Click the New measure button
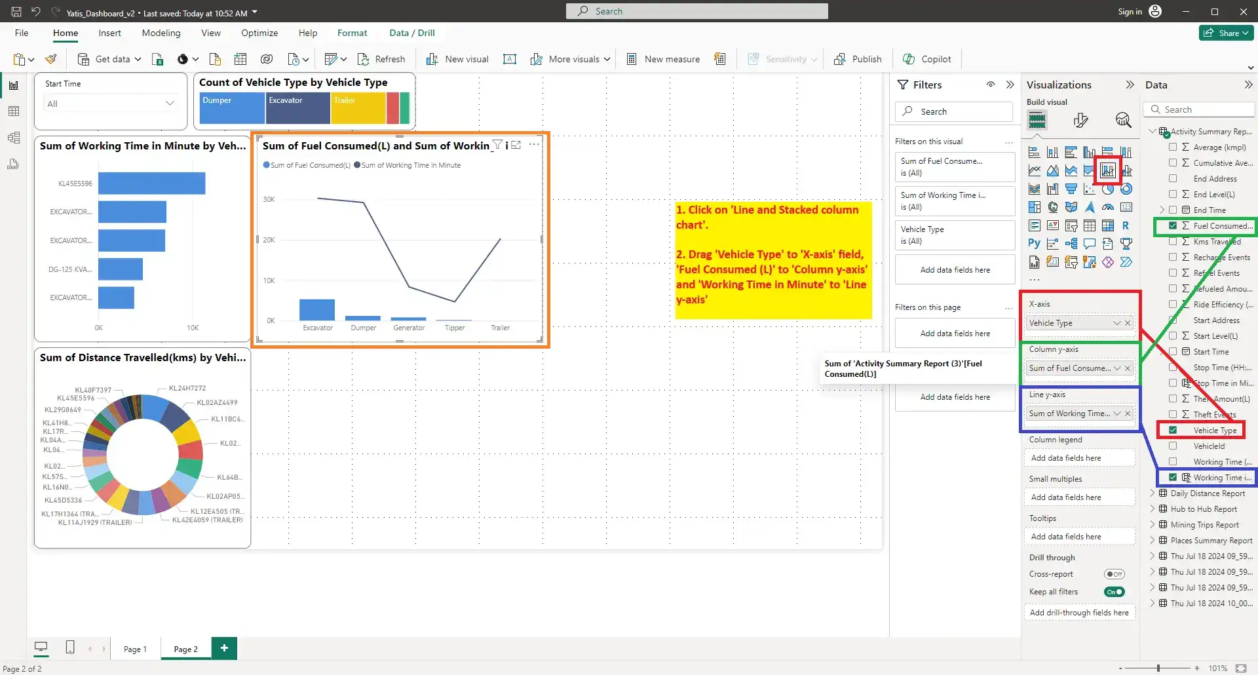Screen dimensions: 1258x675 663,59
